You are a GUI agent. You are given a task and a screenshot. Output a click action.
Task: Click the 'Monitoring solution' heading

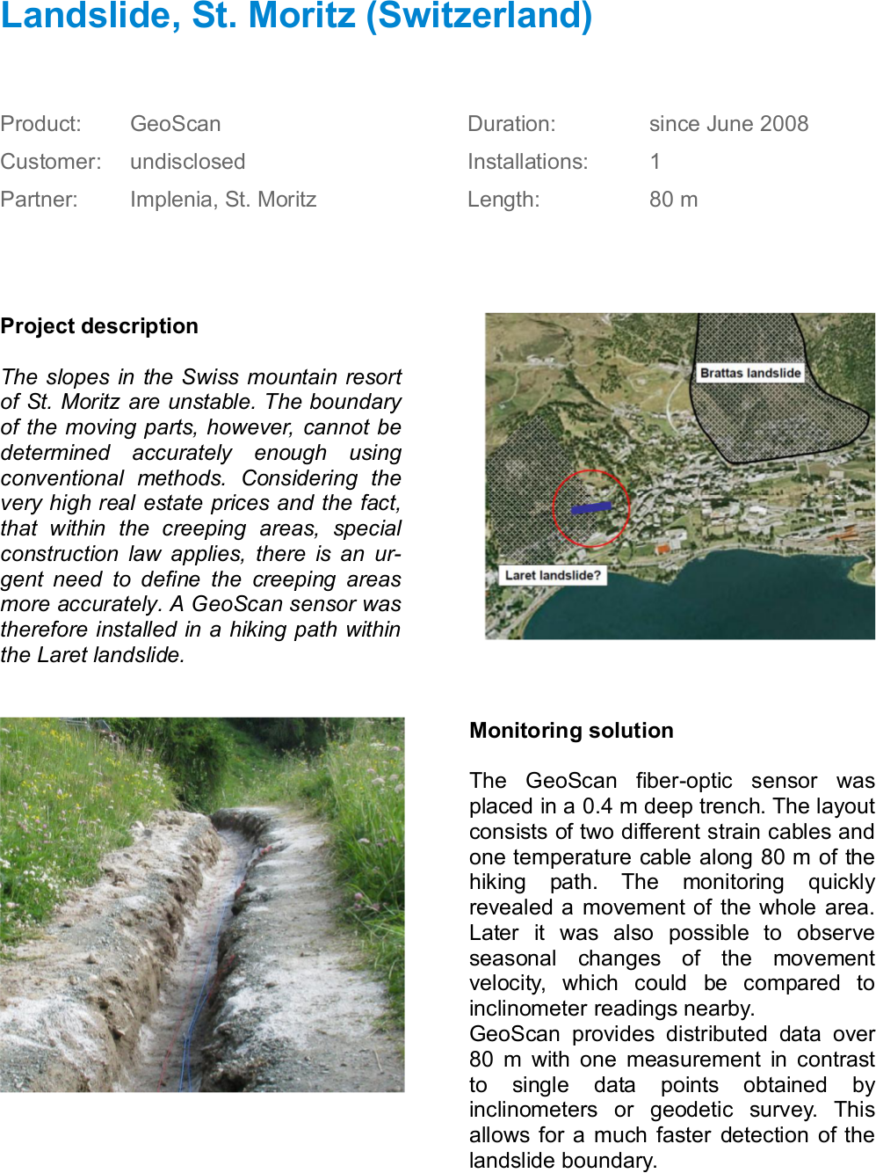(571, 731)
